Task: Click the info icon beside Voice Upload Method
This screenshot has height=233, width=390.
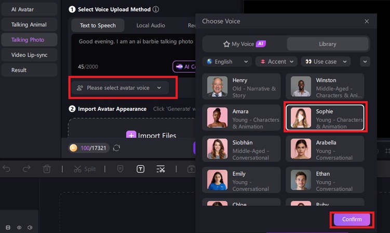Action: 156,9
